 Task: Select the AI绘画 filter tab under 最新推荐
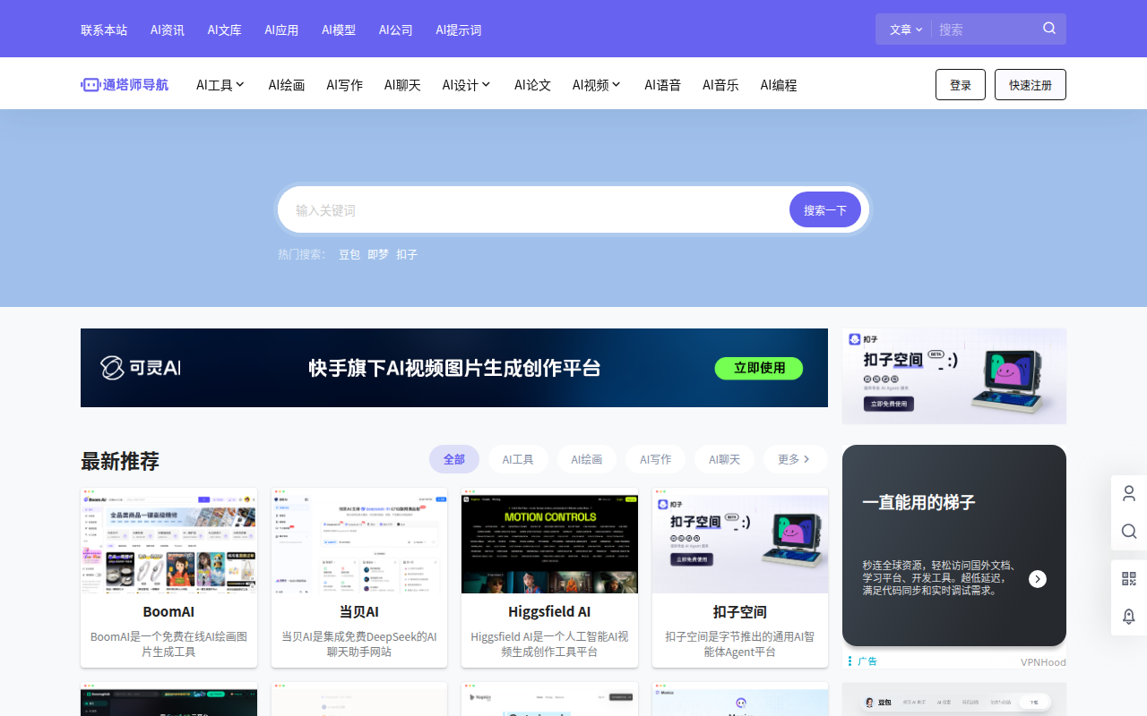click(587, 459)
